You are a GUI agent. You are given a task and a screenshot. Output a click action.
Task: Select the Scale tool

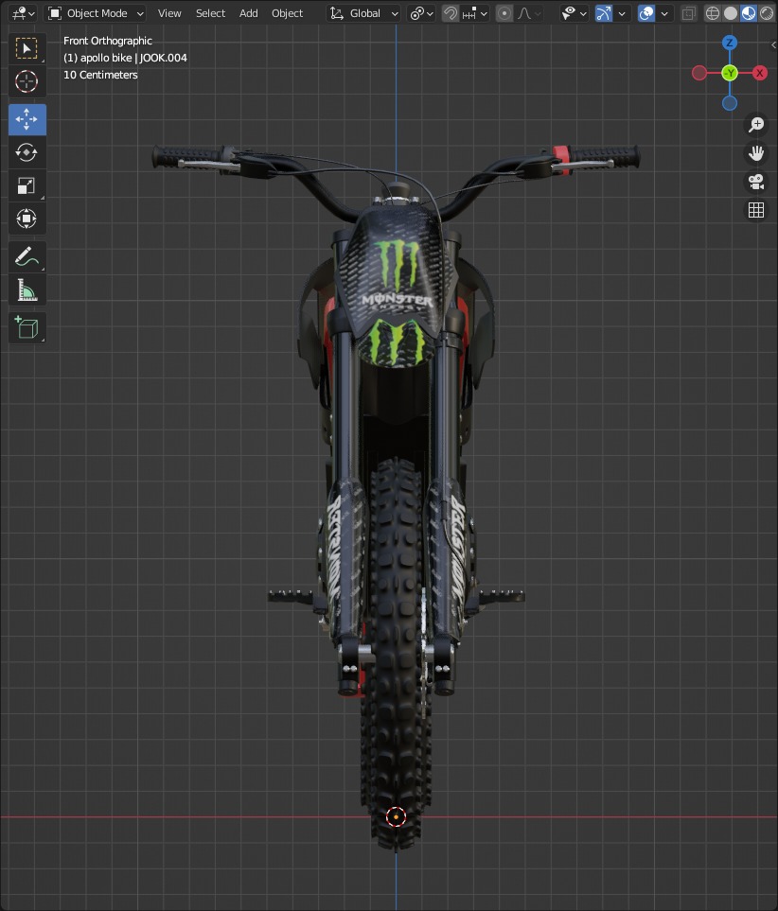pos(27,186)
